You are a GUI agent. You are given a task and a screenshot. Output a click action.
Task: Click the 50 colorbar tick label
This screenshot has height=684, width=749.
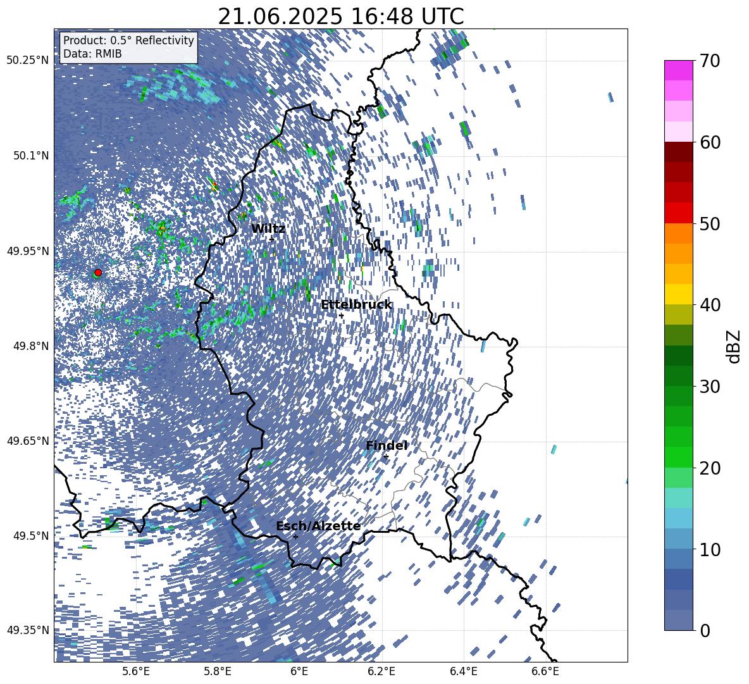710,223
